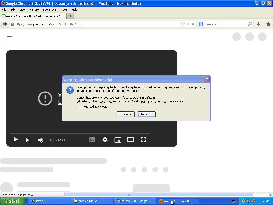Click the on-screen keyboard tray icon

point(234,201)
